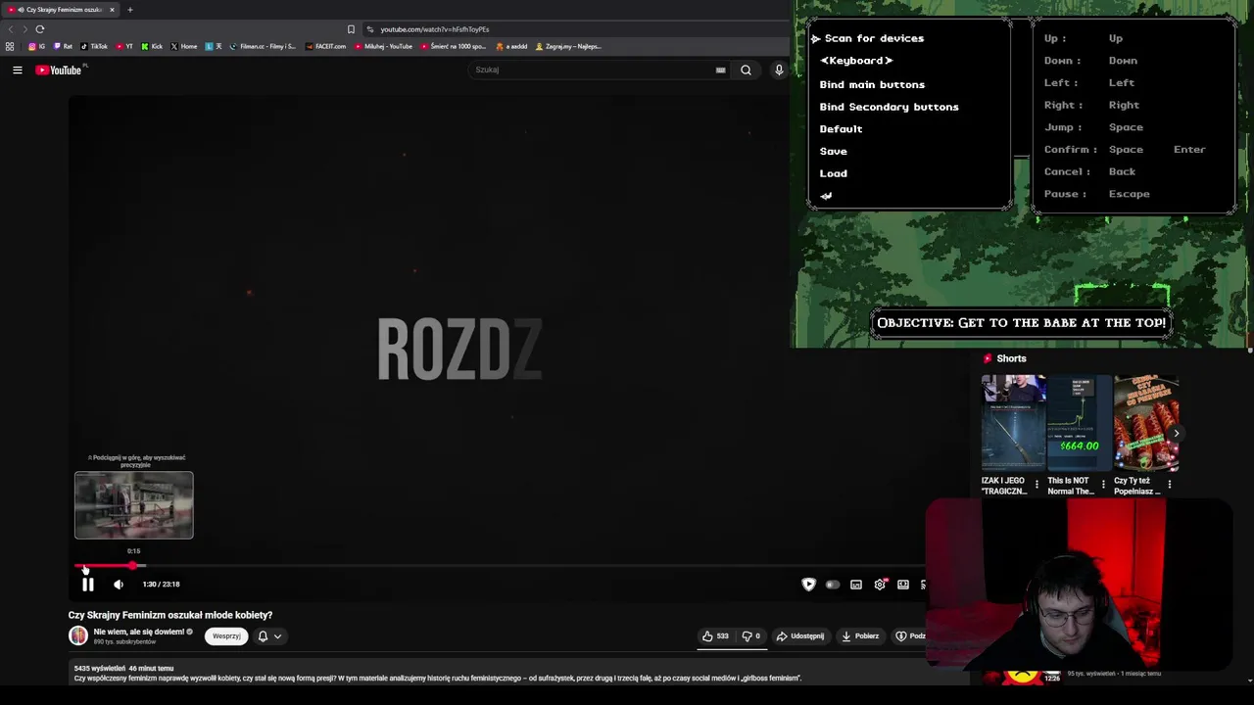
Task: Open the Miluhej - YouTube bookmark
Action: click(x=384, y=46)
